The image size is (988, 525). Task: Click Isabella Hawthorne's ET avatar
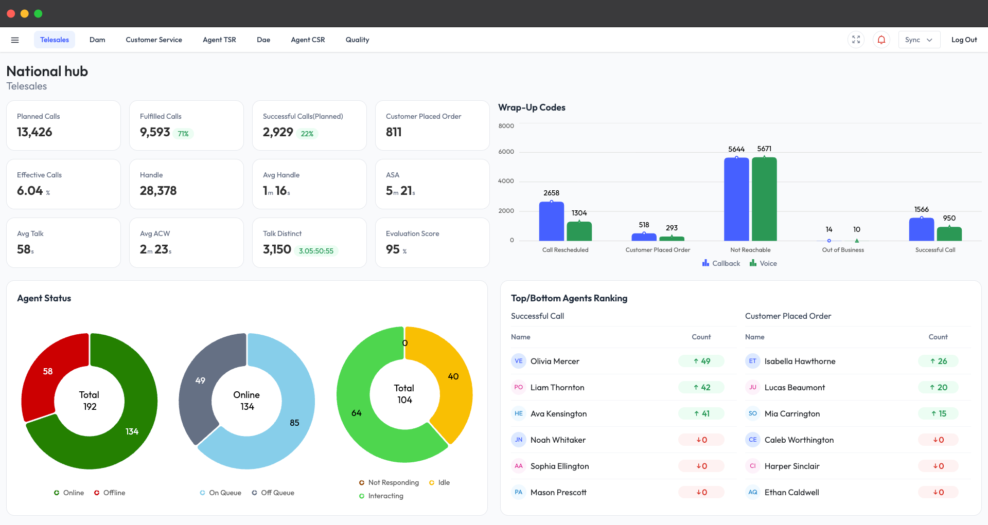pos(752,361)
